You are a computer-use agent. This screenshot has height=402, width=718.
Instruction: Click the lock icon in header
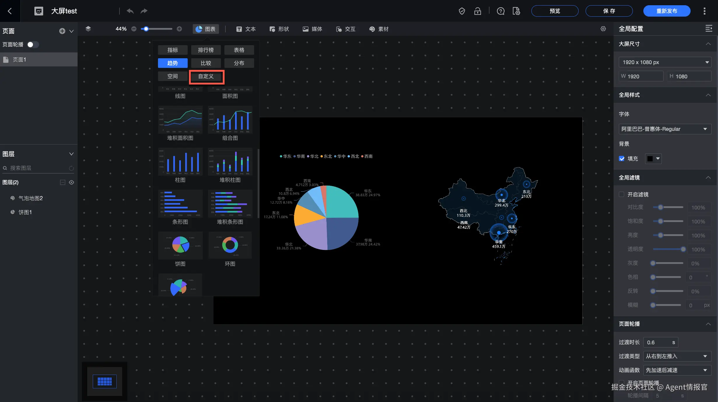477,11
